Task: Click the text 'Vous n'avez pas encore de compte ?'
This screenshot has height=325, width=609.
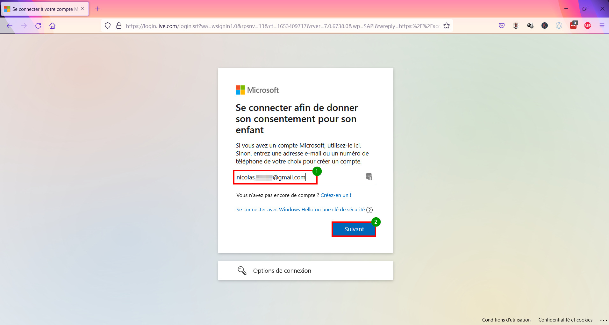Action: point(278,195)
